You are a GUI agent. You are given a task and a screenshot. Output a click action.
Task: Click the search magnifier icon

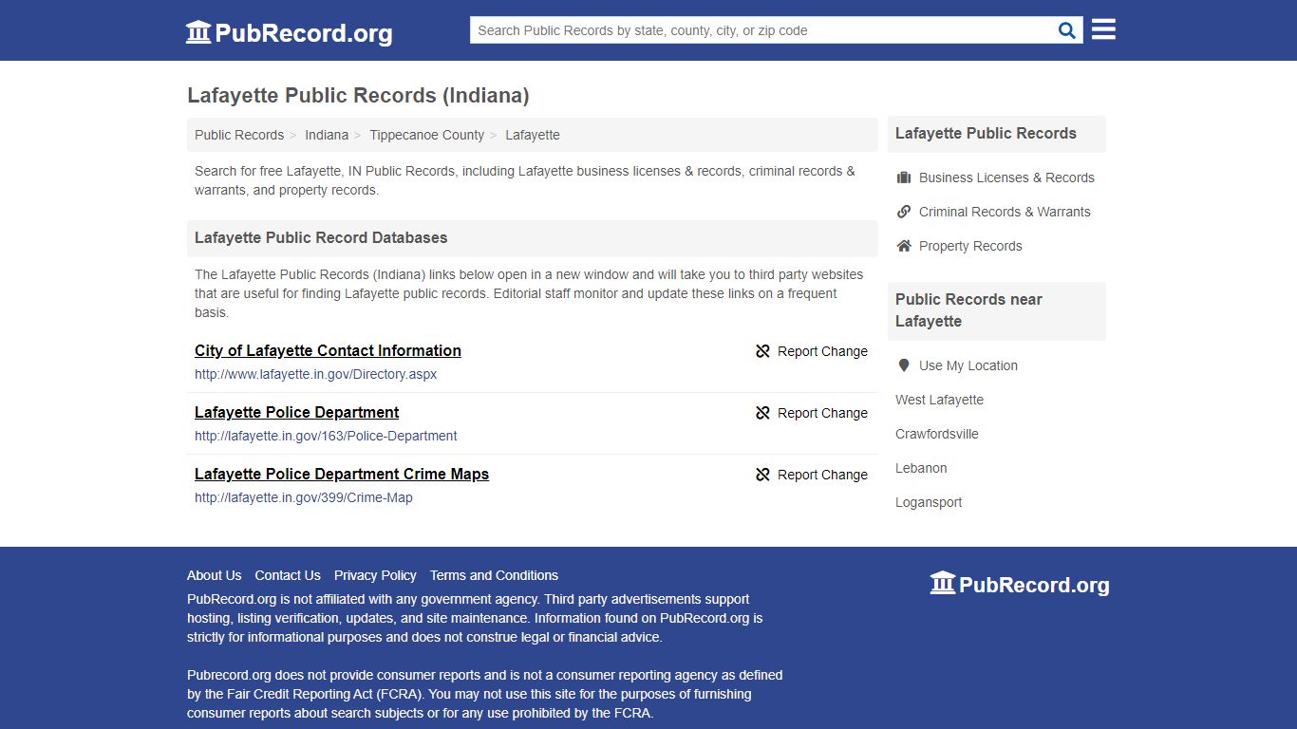1067,30
